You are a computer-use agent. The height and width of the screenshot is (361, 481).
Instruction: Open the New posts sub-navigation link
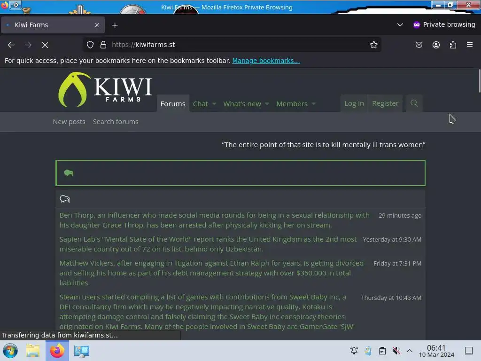click(x=69, y=122)
